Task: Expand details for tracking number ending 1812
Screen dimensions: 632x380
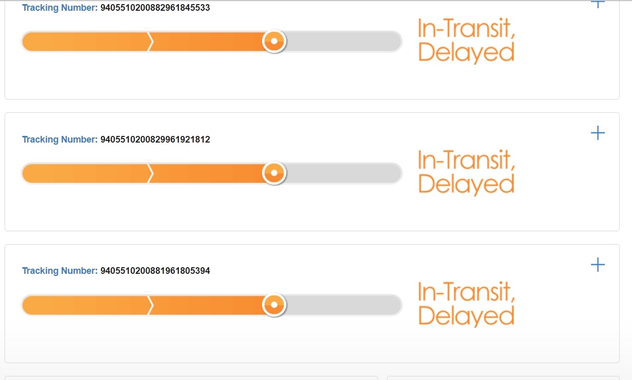Action: pyautogui.click(x=598, y=133)
